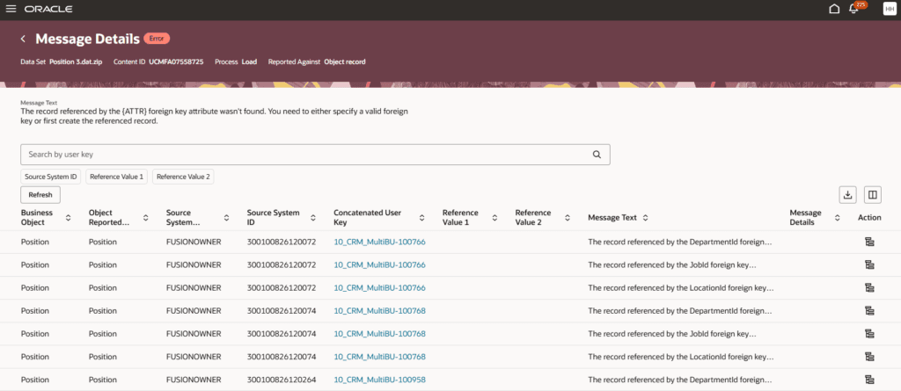Click the back arrow beside Message Details
This screenshot has width=901, height=391.
click(23, 39)
